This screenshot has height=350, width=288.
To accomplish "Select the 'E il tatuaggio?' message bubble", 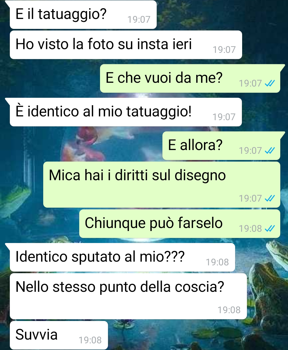I will click(x=83, y=15).
